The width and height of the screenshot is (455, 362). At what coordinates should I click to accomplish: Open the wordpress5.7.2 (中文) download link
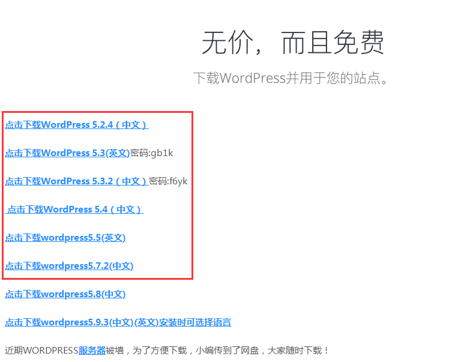coord(70,266)
